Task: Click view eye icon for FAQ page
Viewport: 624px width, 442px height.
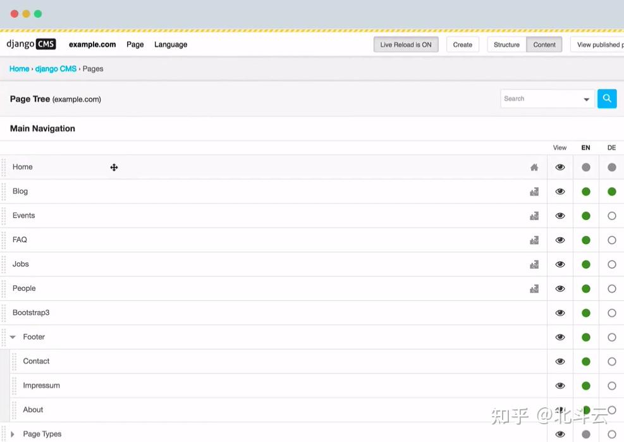Action: tap(560, 240)
